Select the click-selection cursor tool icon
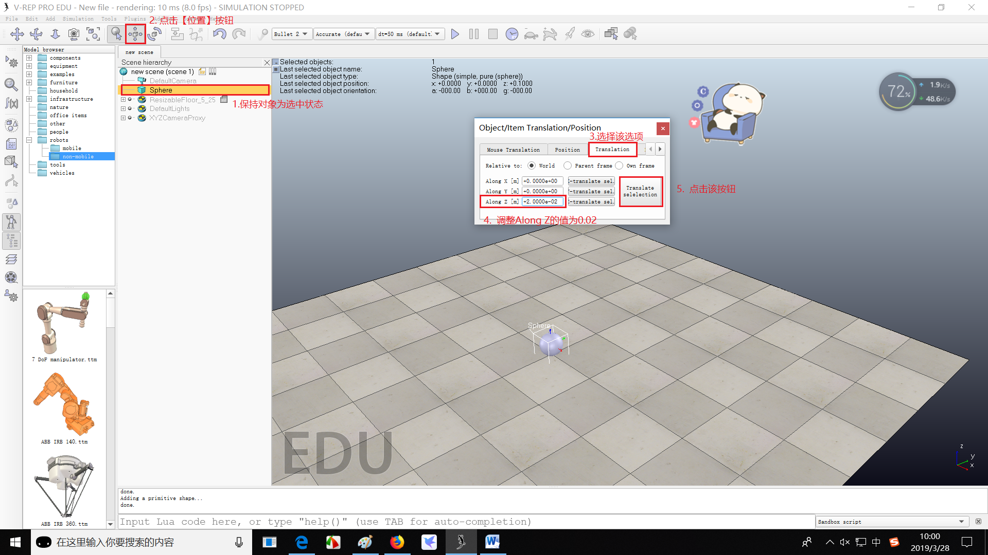Screen dimensions: 988x555 116,34
